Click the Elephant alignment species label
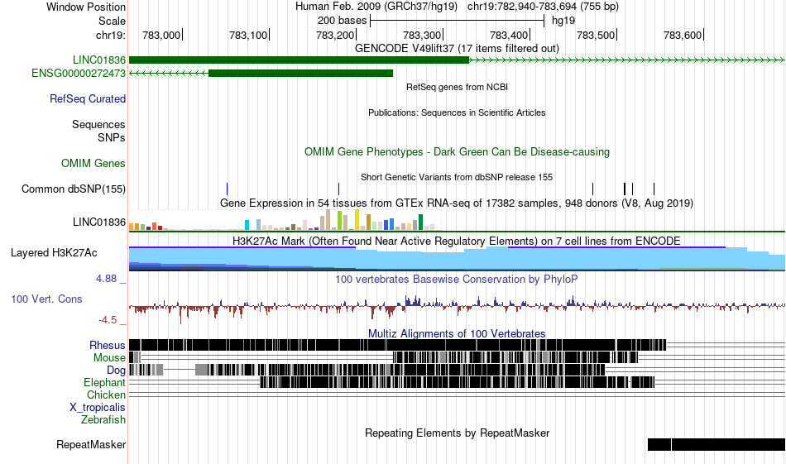Viewport: 786px width, 464px height. [x=105, y=383]
